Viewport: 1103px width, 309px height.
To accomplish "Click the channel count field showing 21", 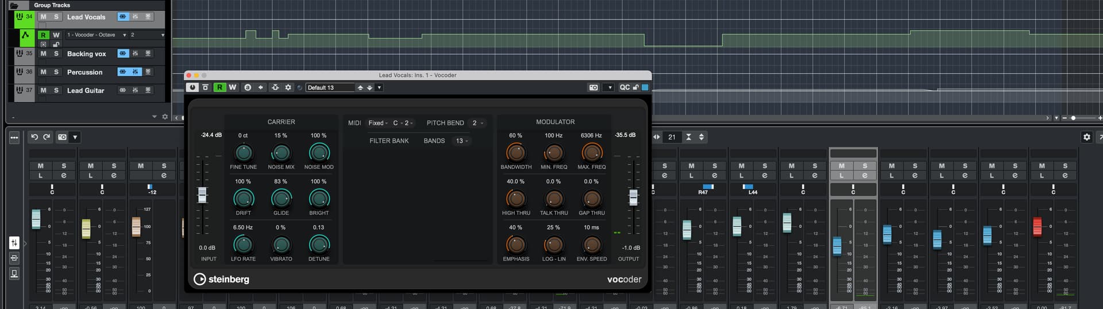I will pyautogui.click(x=672, y=137).
